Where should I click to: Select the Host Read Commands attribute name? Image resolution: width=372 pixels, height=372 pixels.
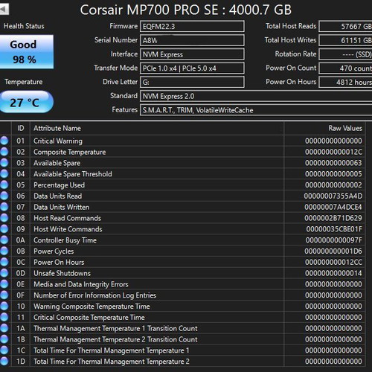67,218
